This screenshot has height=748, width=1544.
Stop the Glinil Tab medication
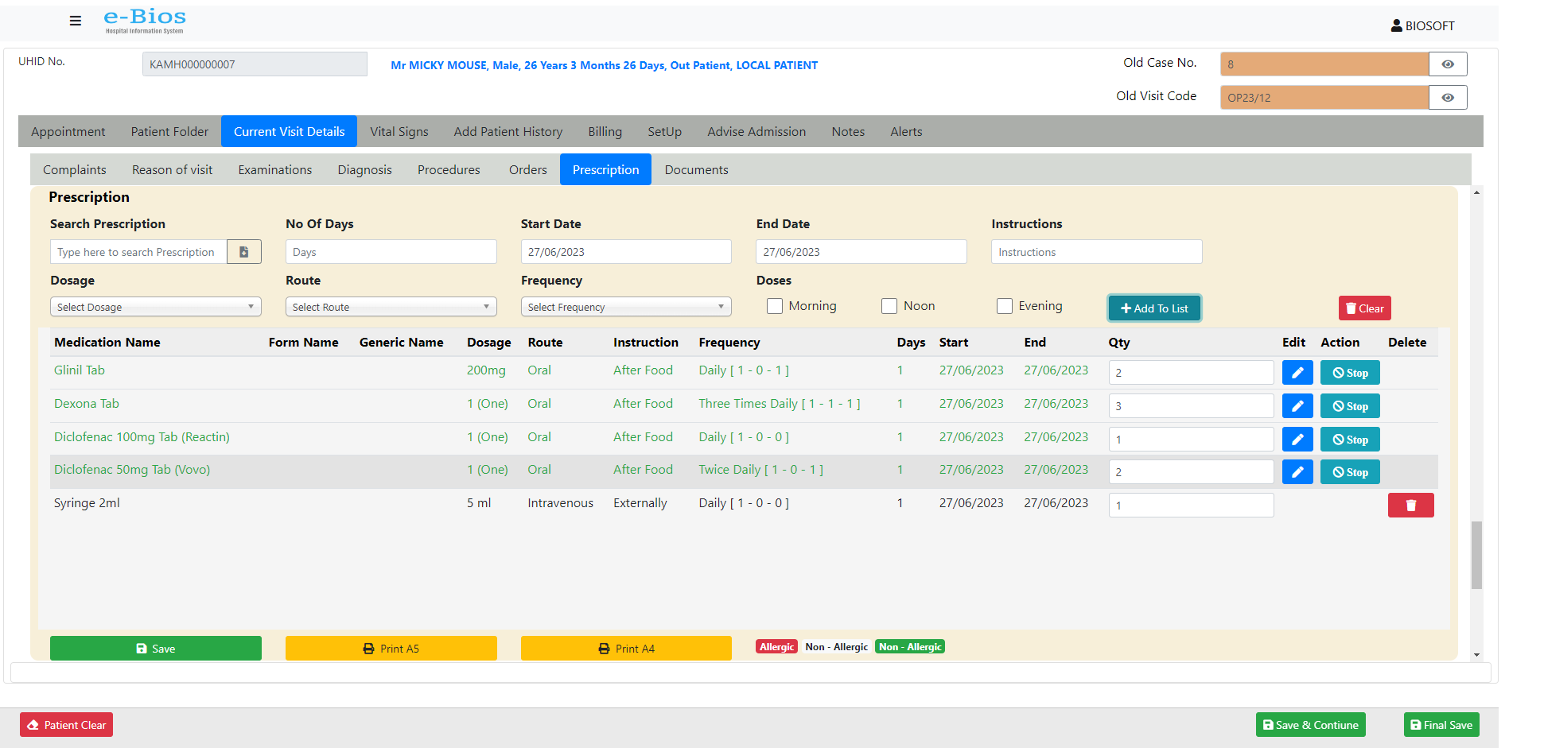[x=1350, y=373]
